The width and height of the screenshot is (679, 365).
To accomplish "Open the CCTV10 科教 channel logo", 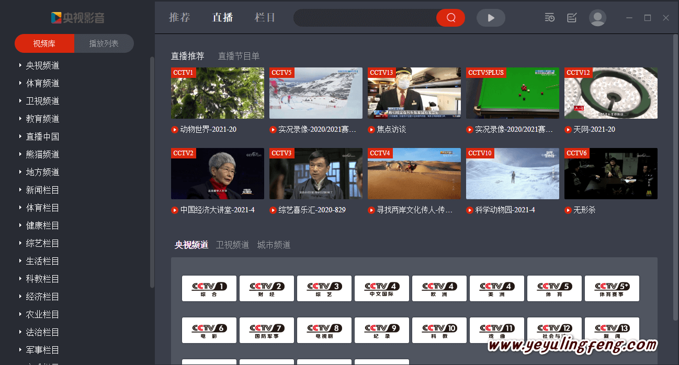I will (439, 330).
